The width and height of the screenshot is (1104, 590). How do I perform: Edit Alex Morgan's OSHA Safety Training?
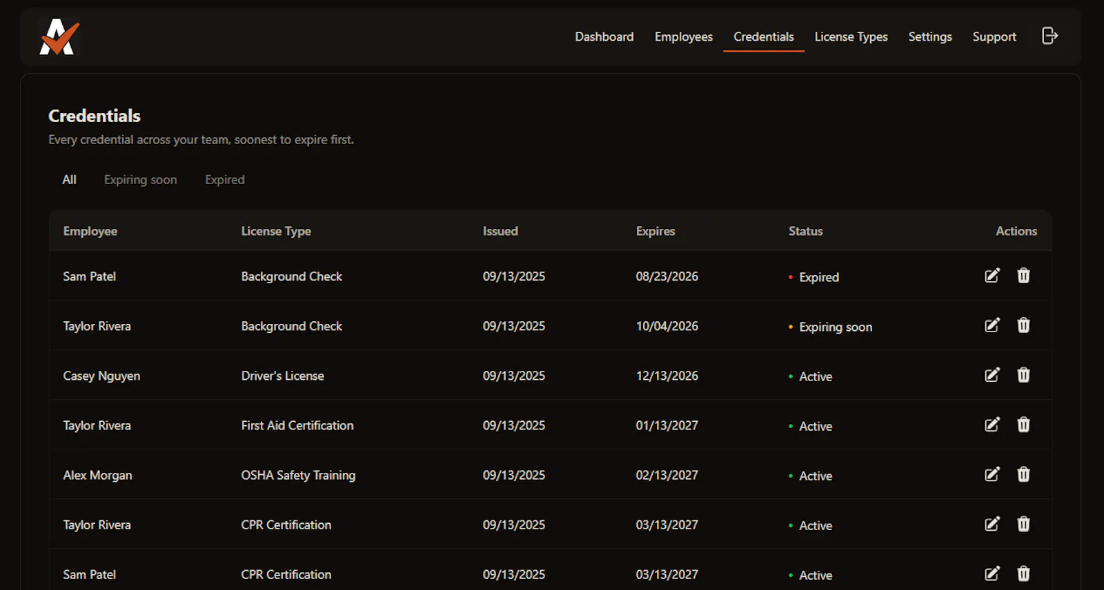point(992,474)
